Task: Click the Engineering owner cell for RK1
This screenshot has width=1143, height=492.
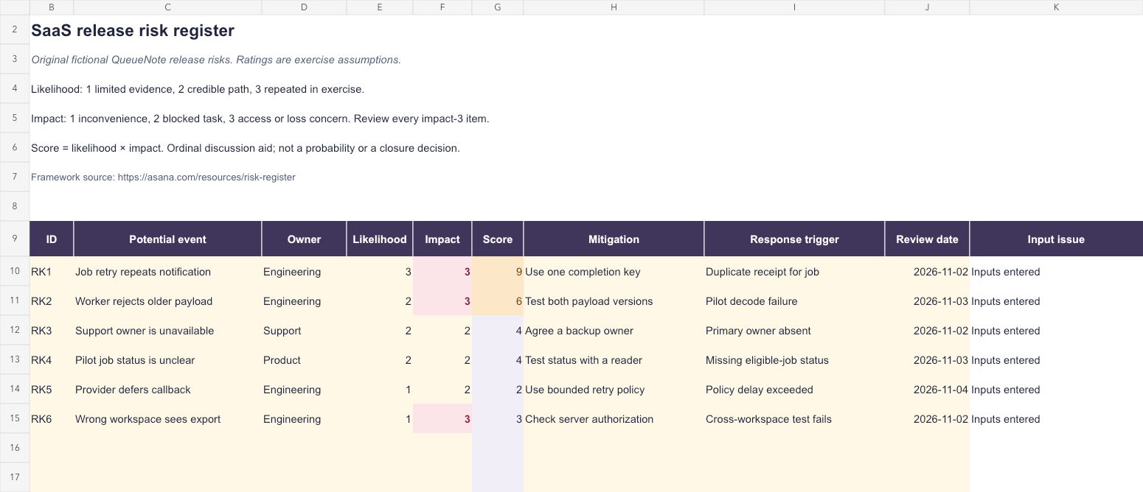Action: 304,272
